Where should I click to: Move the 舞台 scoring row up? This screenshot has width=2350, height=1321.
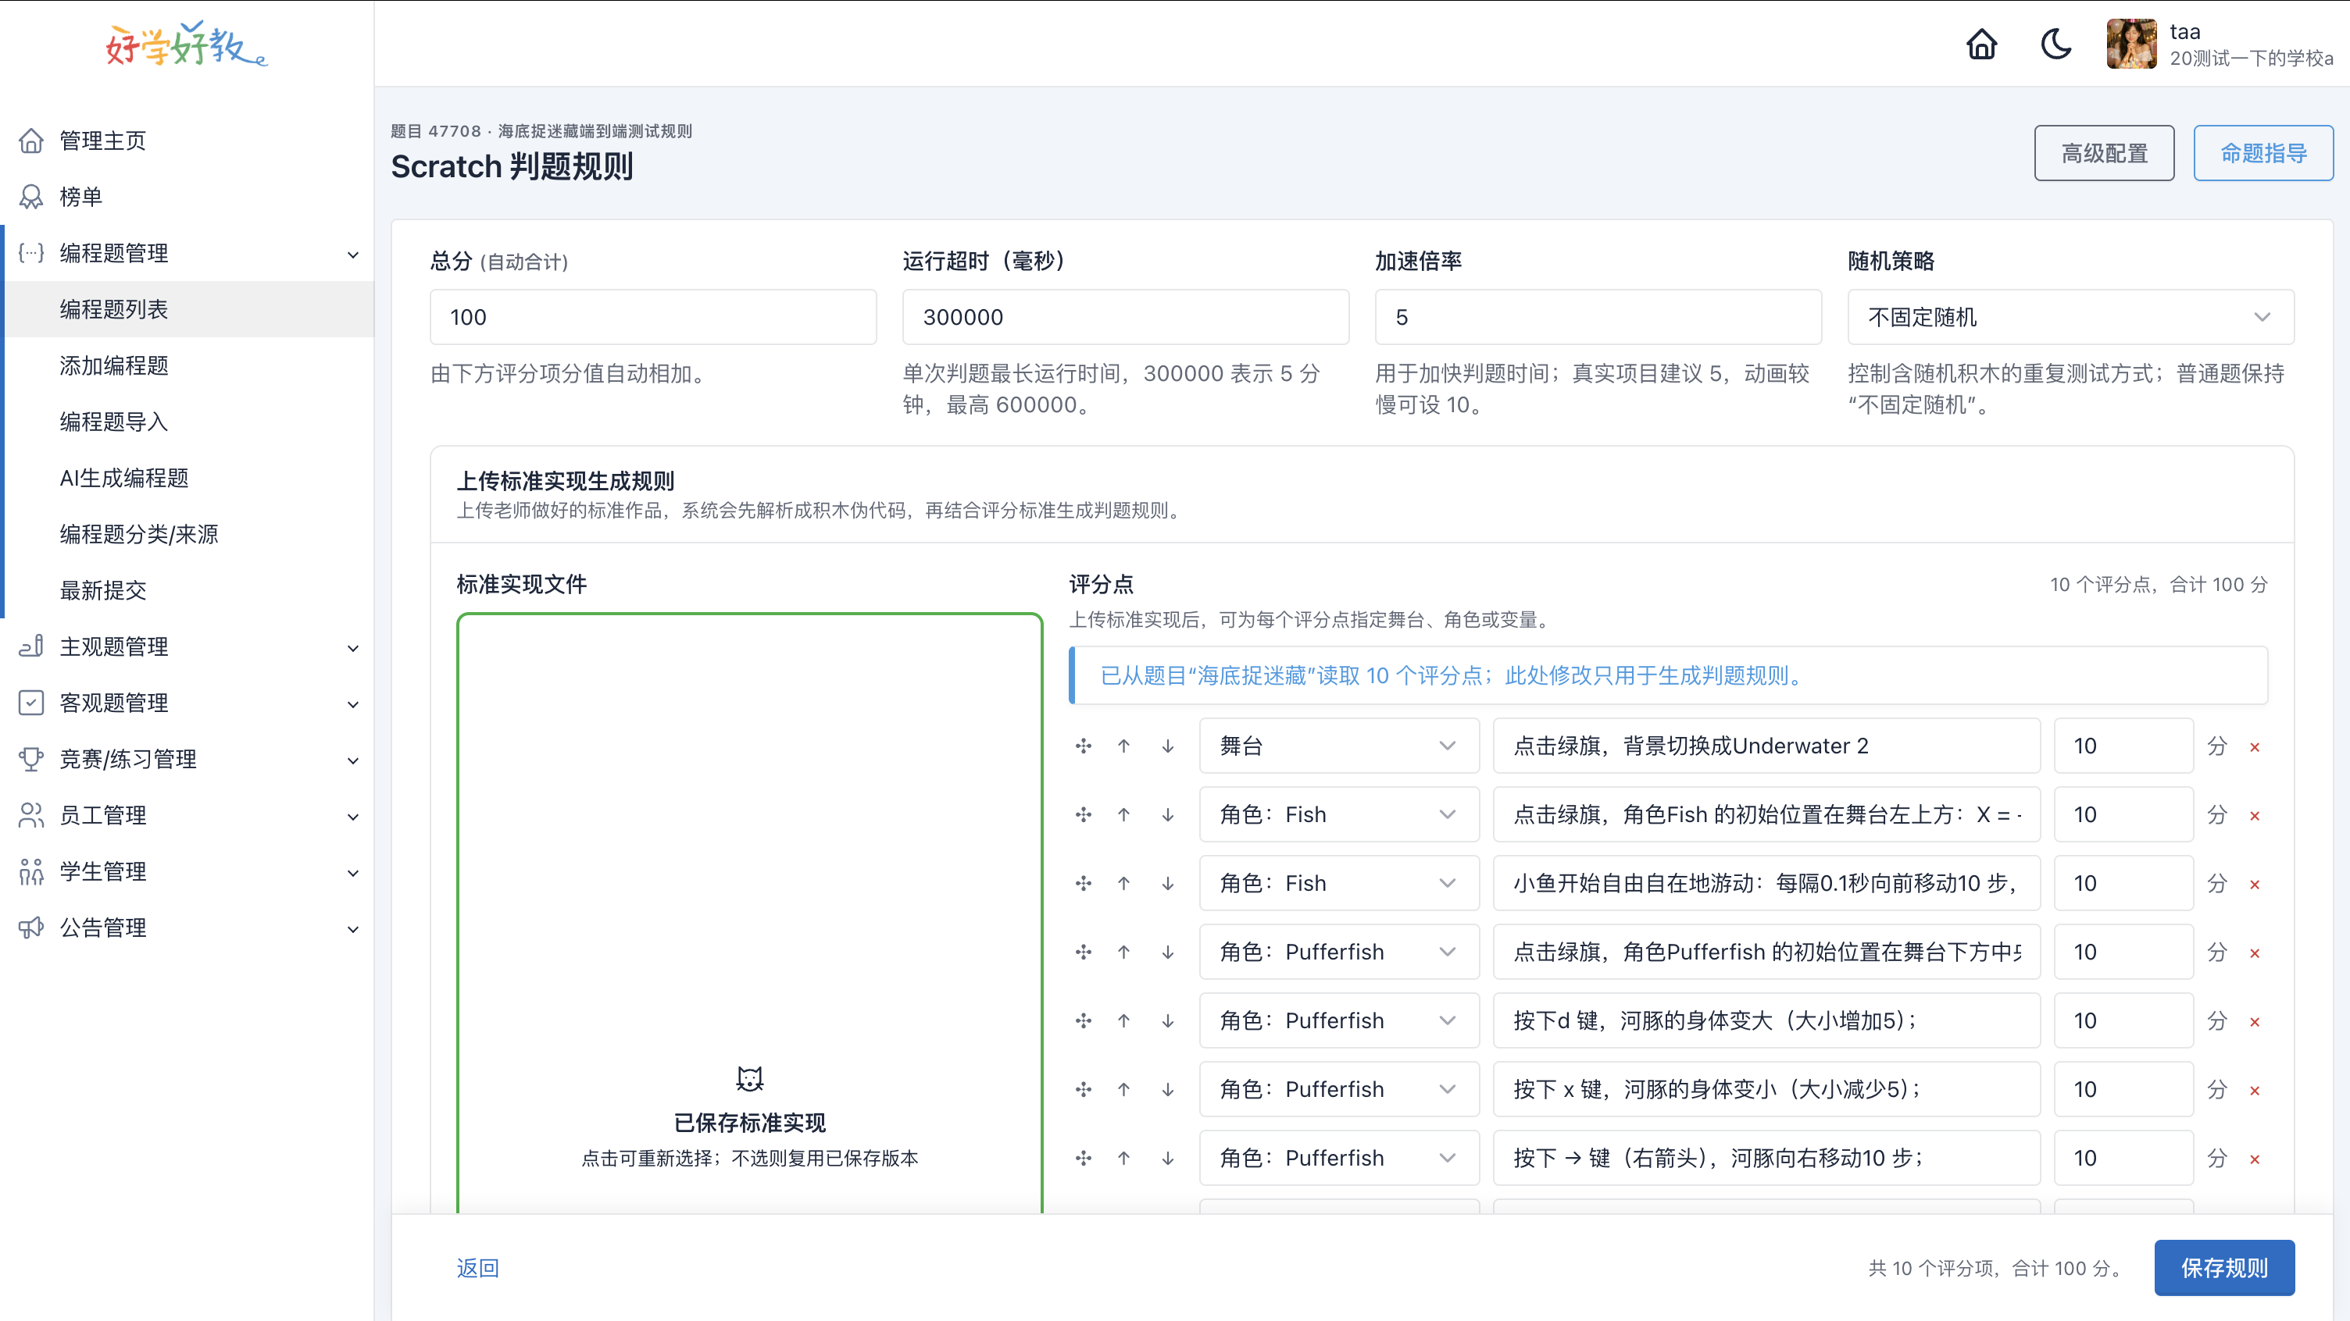point(1124,746)
